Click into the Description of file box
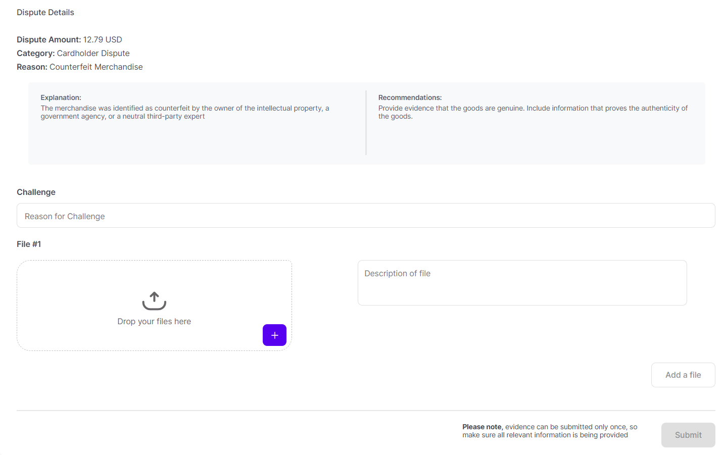Image resolution: width=724 pixels, height=455 pixels. [522, 283]
